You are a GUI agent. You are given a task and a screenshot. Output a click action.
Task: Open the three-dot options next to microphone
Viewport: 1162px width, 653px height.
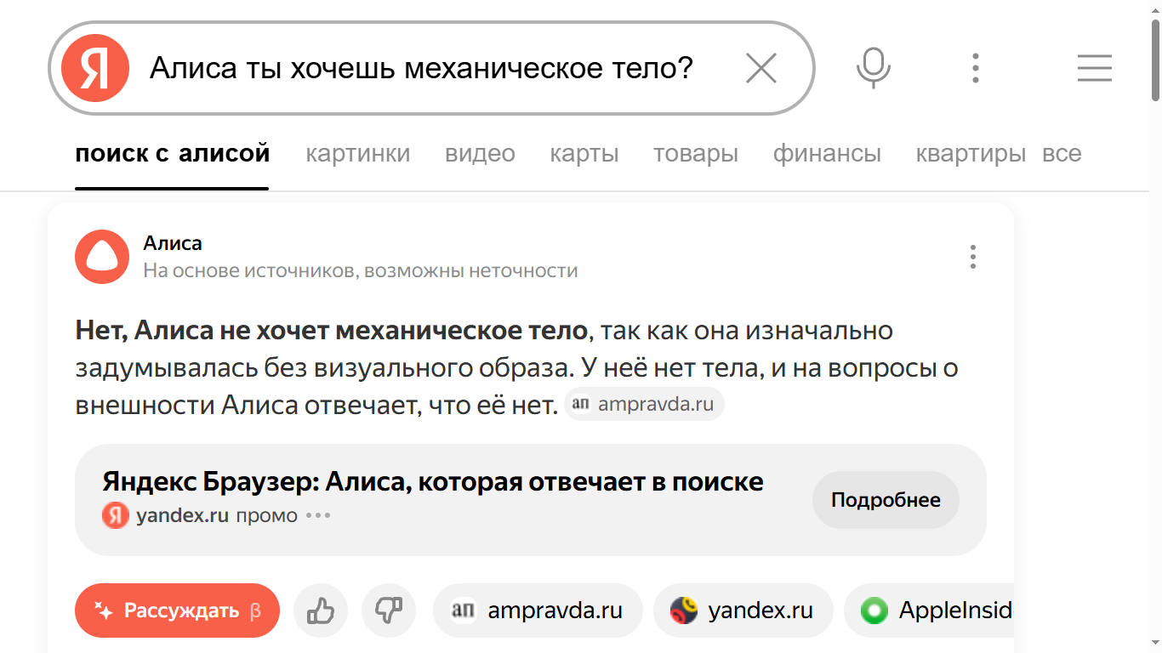pyautogui.click(x=976, y=68)
